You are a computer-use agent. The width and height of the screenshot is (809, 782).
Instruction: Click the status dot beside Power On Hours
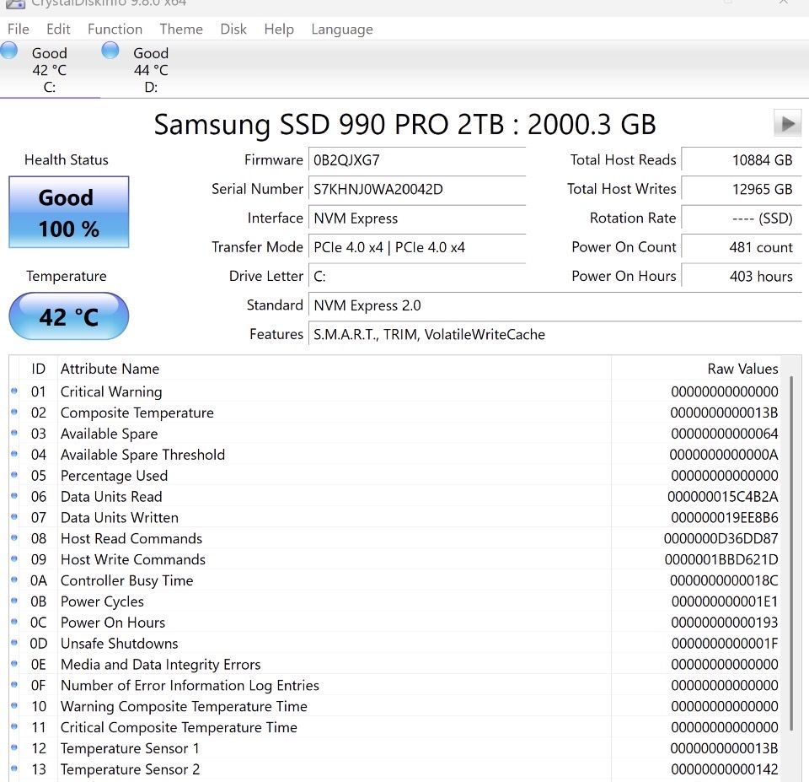click(x=14, y=623)
